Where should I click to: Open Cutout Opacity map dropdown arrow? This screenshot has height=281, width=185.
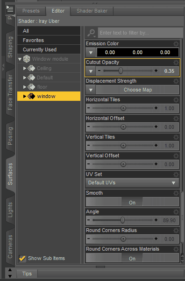pyautogui.click(x=91, y=71)
